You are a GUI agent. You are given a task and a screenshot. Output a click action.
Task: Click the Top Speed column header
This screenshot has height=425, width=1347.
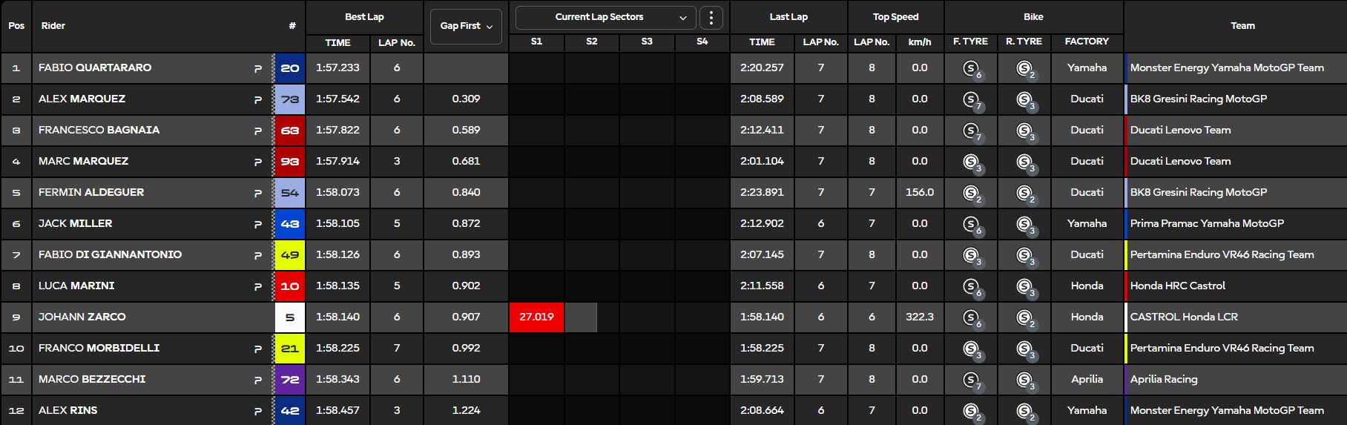point(895,17)
